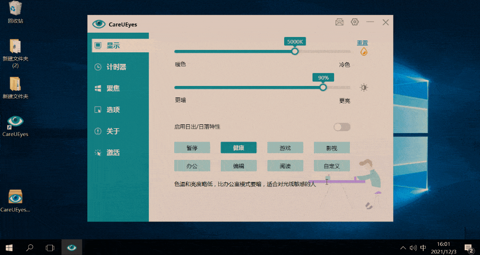Toggle 启用日出/日落特性 switch
Screen dimensions: 480x255
(x=342, y=127)
